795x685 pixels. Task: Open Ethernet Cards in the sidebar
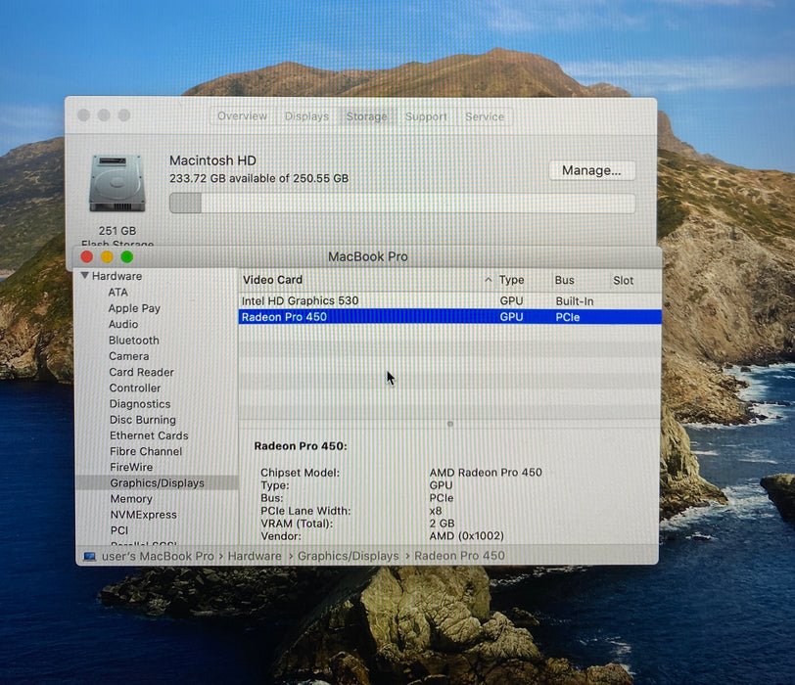pos(149,435)
